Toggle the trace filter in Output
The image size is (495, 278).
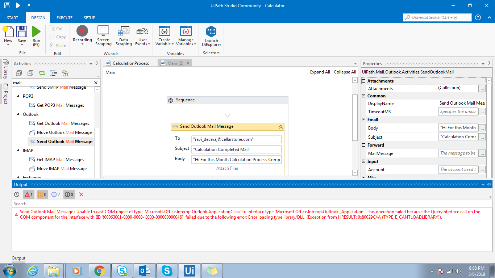pos(69,194)
